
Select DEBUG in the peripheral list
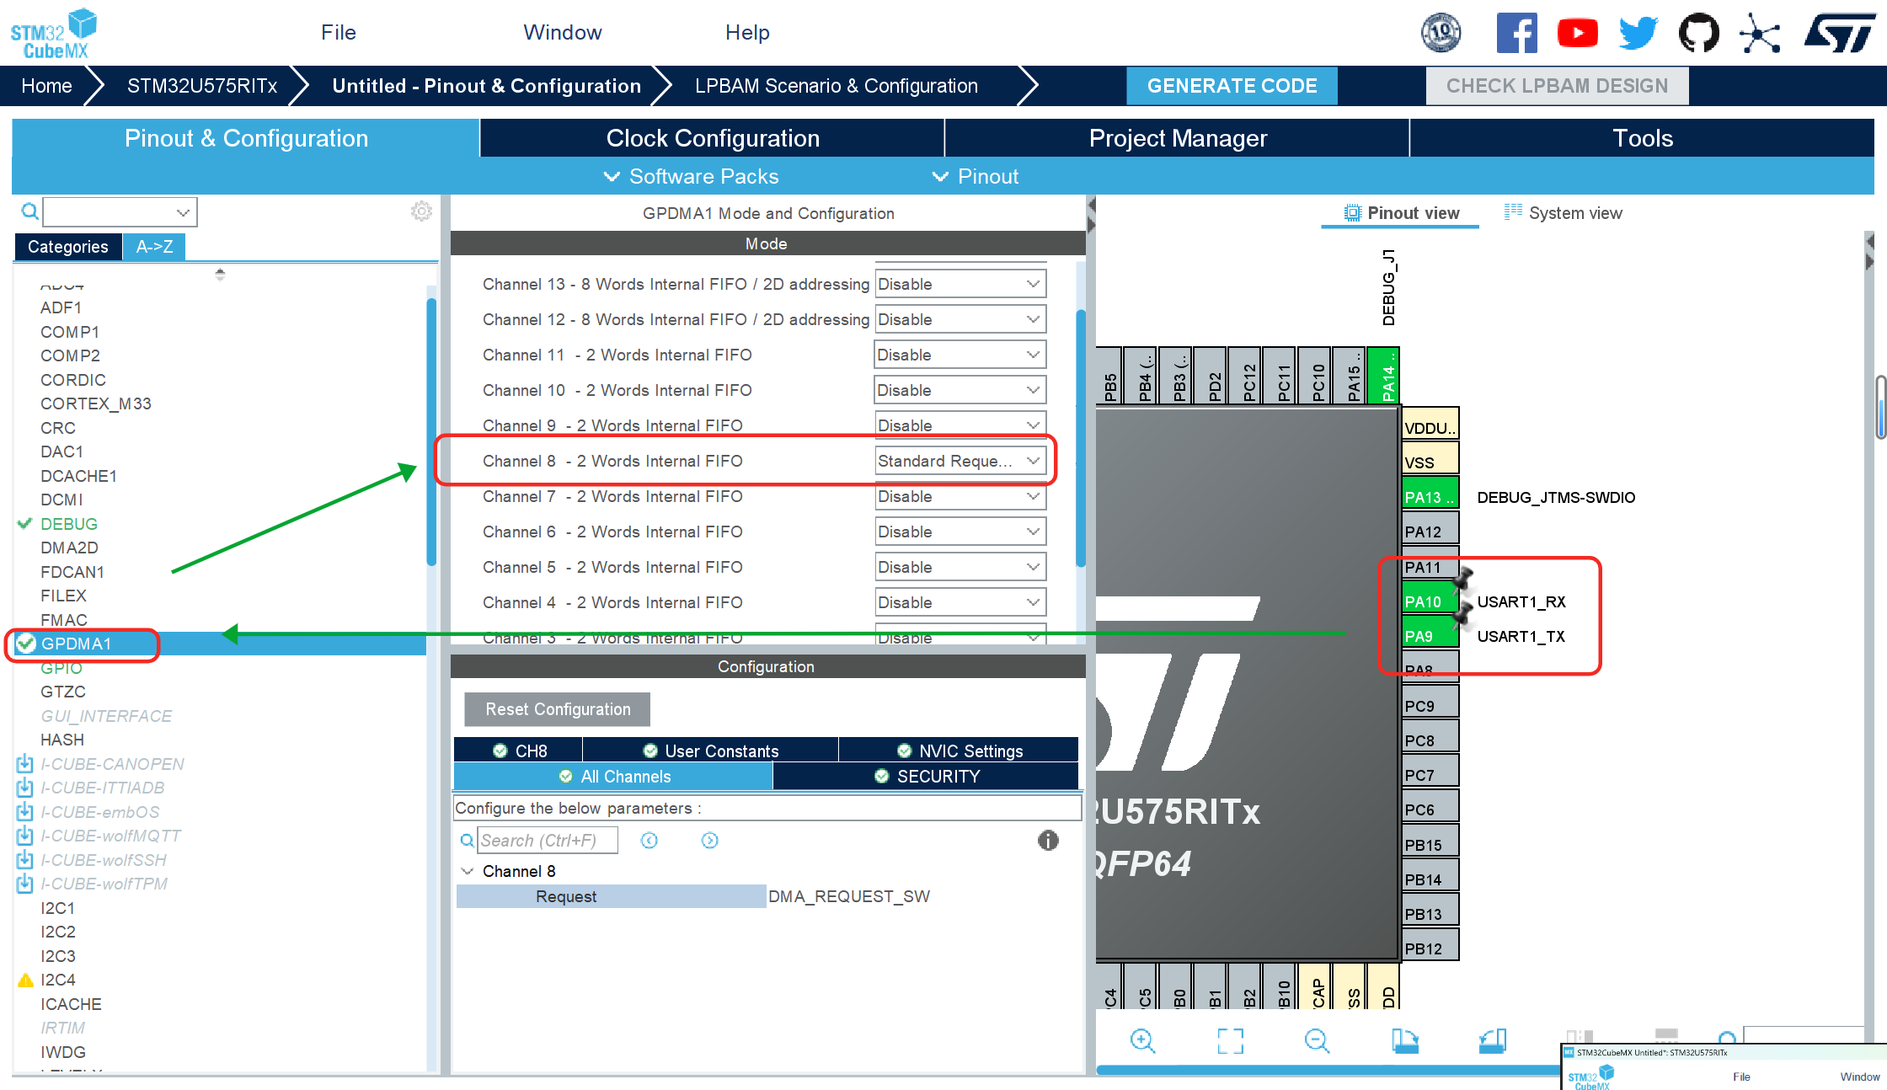coord(69,524)
